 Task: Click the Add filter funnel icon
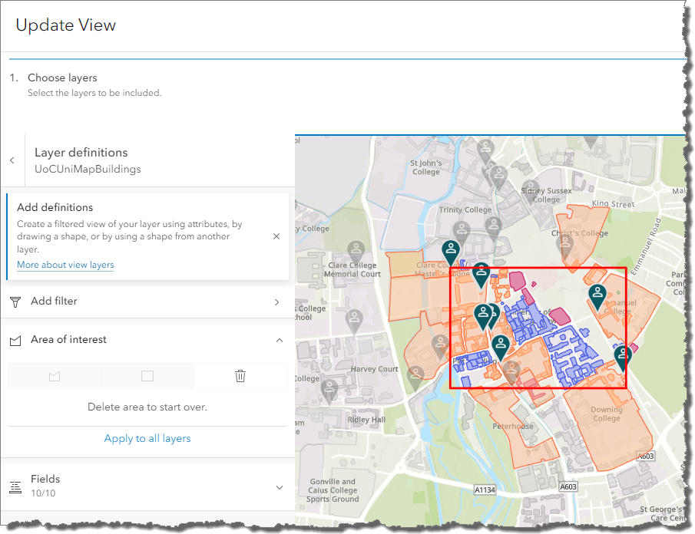[x=15, y=302]
